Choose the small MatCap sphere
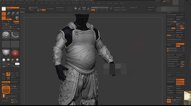Viewport: 191px width, 106px height. tap(13, 60)
